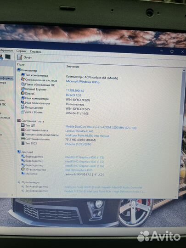Select the Lenovo N140FGE-EA2 monitor value
Viewport: 186px width, 248px height.
(x=84, y=175)
